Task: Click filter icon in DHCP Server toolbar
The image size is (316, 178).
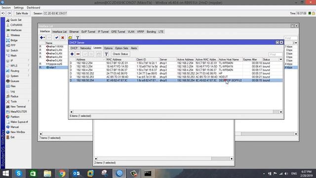Action: tap(106, 54)
